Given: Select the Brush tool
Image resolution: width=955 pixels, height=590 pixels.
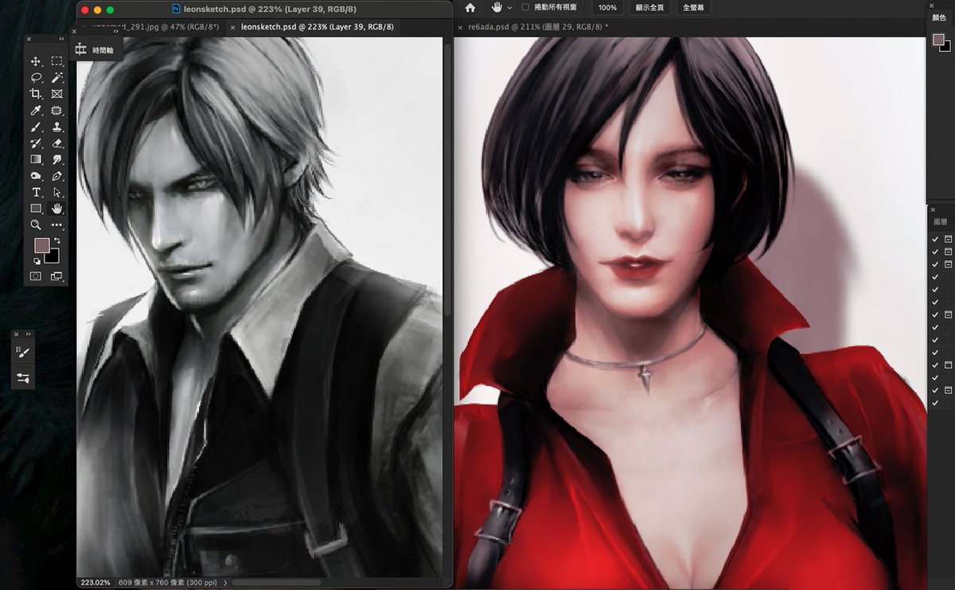Looking at the screenshot, I should coord(36,127).
